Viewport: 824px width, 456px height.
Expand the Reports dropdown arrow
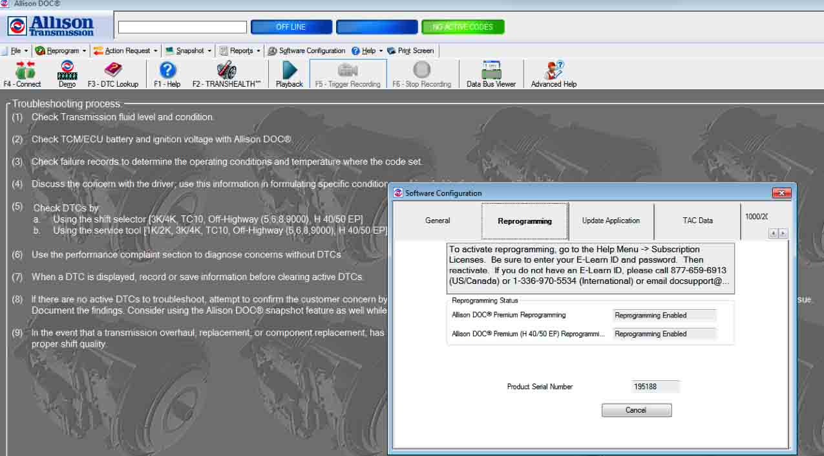(x=259, y=51)
